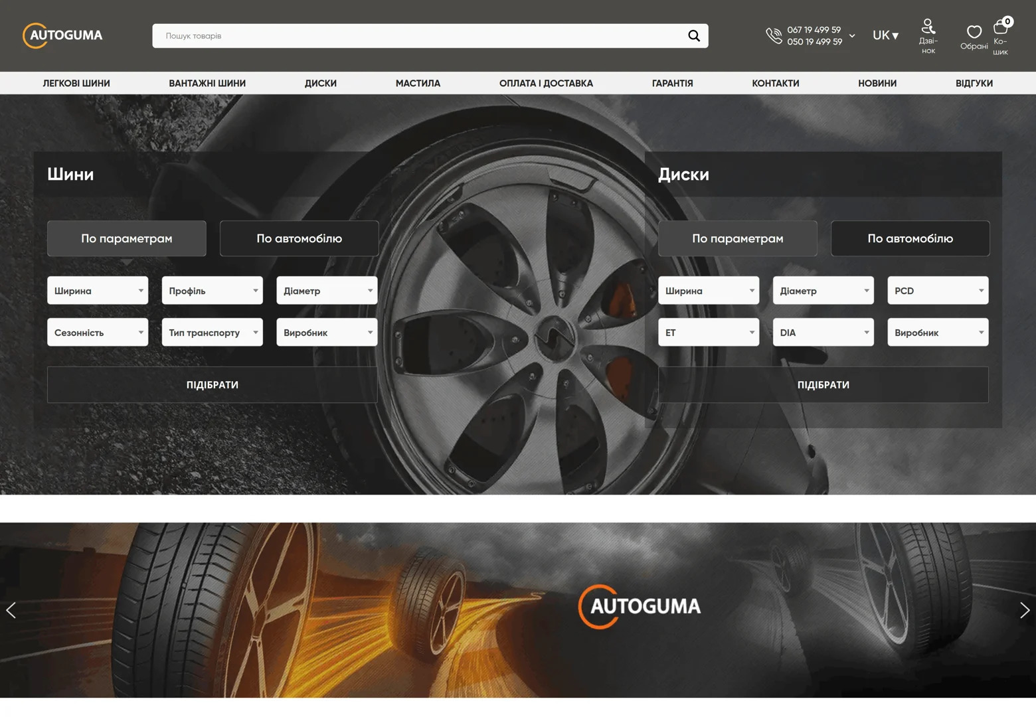Open the tire Виробник dropdown
1036x717 pixels.
point(327,333)
